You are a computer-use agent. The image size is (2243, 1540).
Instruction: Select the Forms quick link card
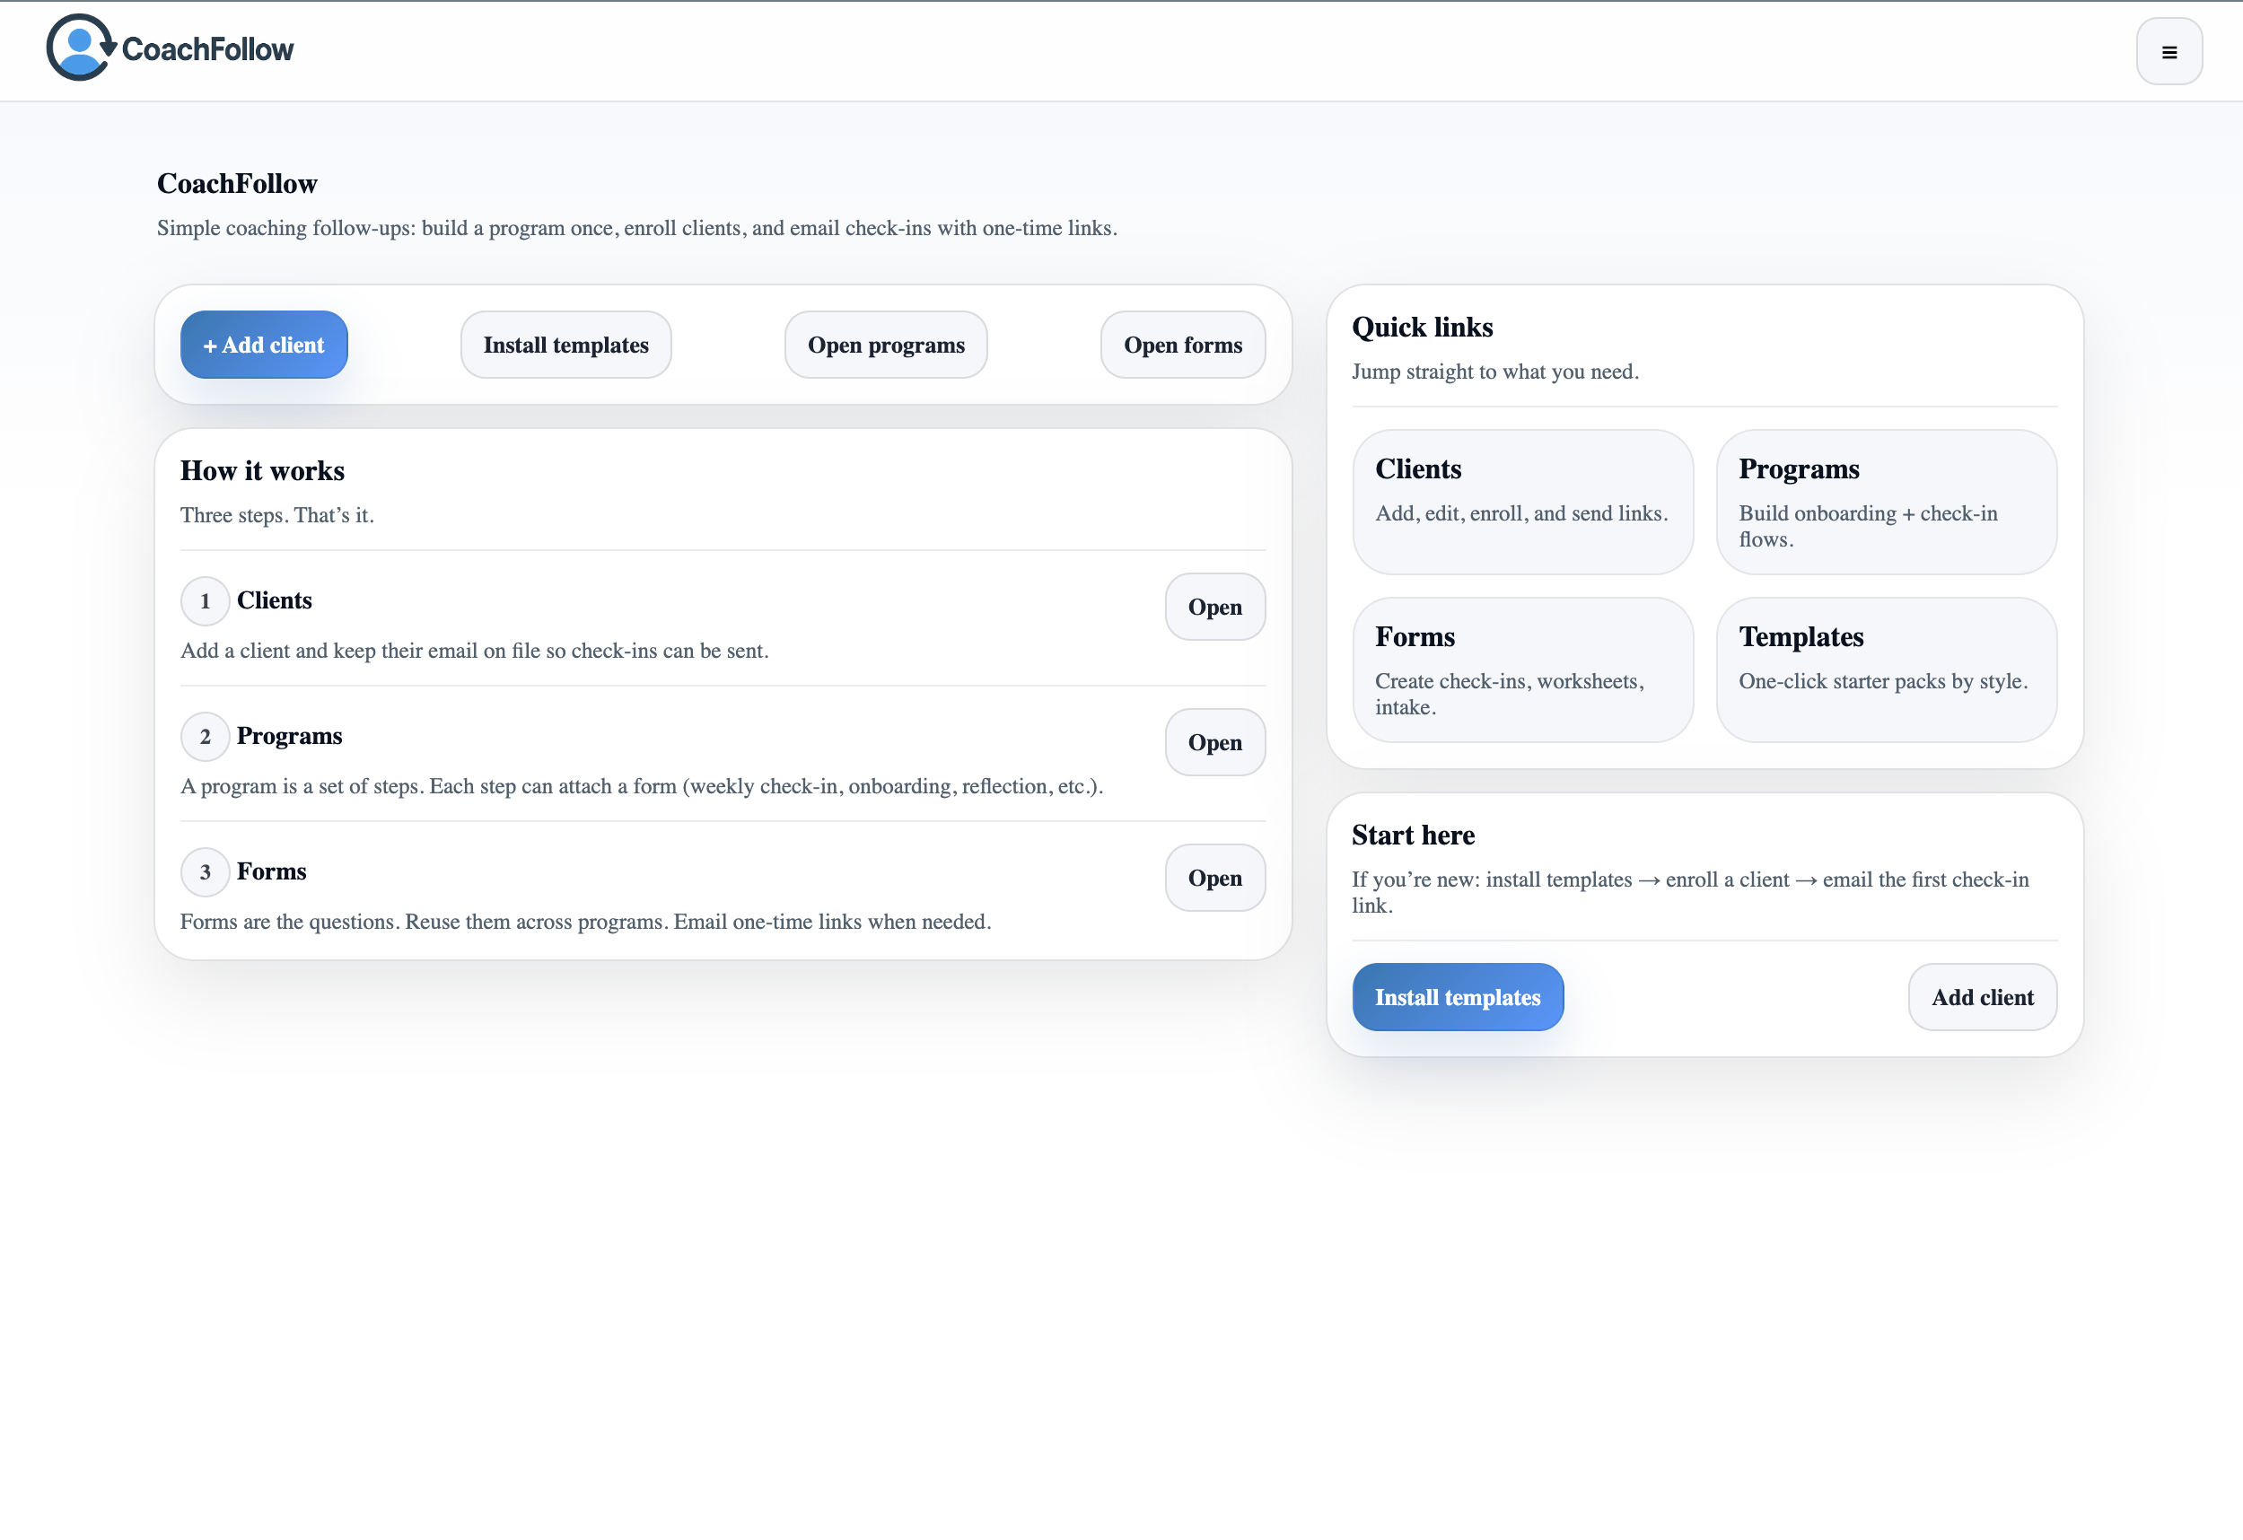pos(1523,669)
